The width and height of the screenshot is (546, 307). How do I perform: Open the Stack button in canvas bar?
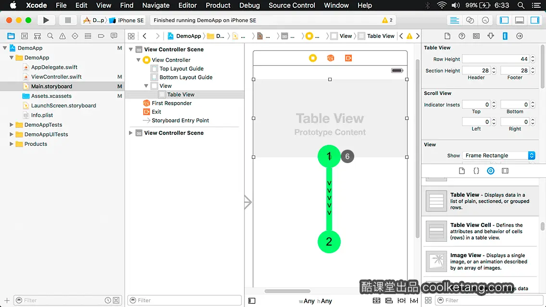pos(376,300)
